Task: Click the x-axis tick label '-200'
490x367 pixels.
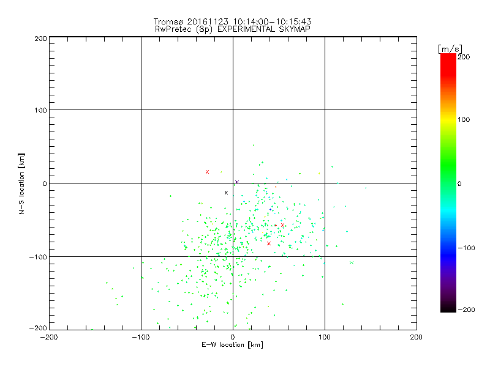Action: [49, 338]
